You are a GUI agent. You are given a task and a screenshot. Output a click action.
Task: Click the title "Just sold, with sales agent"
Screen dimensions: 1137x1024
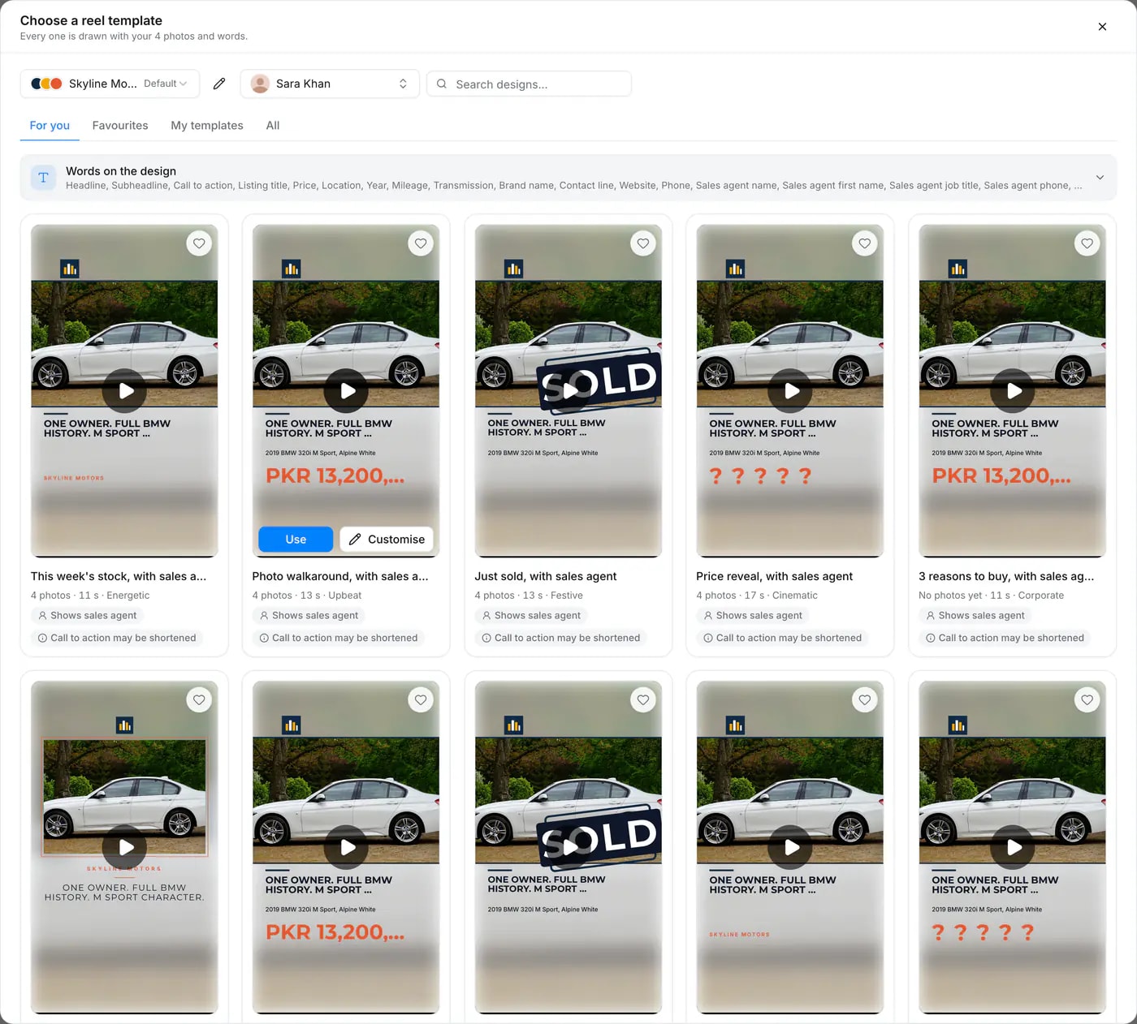546,576
